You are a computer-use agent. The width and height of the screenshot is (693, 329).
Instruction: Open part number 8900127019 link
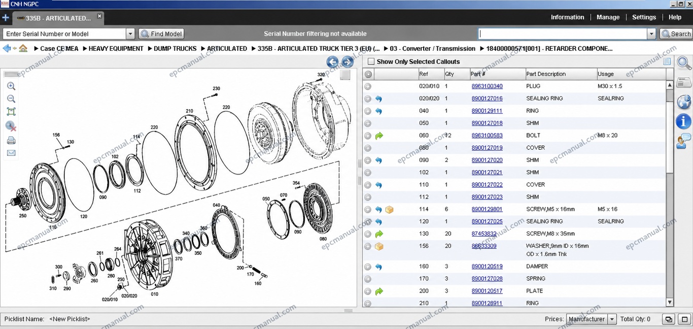[x=487, y=148]
